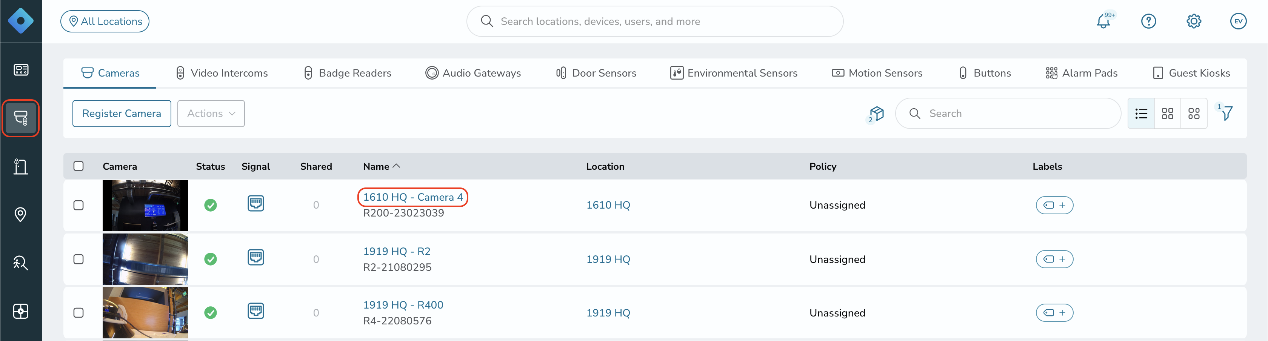Focus the camera list Search field

coord(1008,114)
